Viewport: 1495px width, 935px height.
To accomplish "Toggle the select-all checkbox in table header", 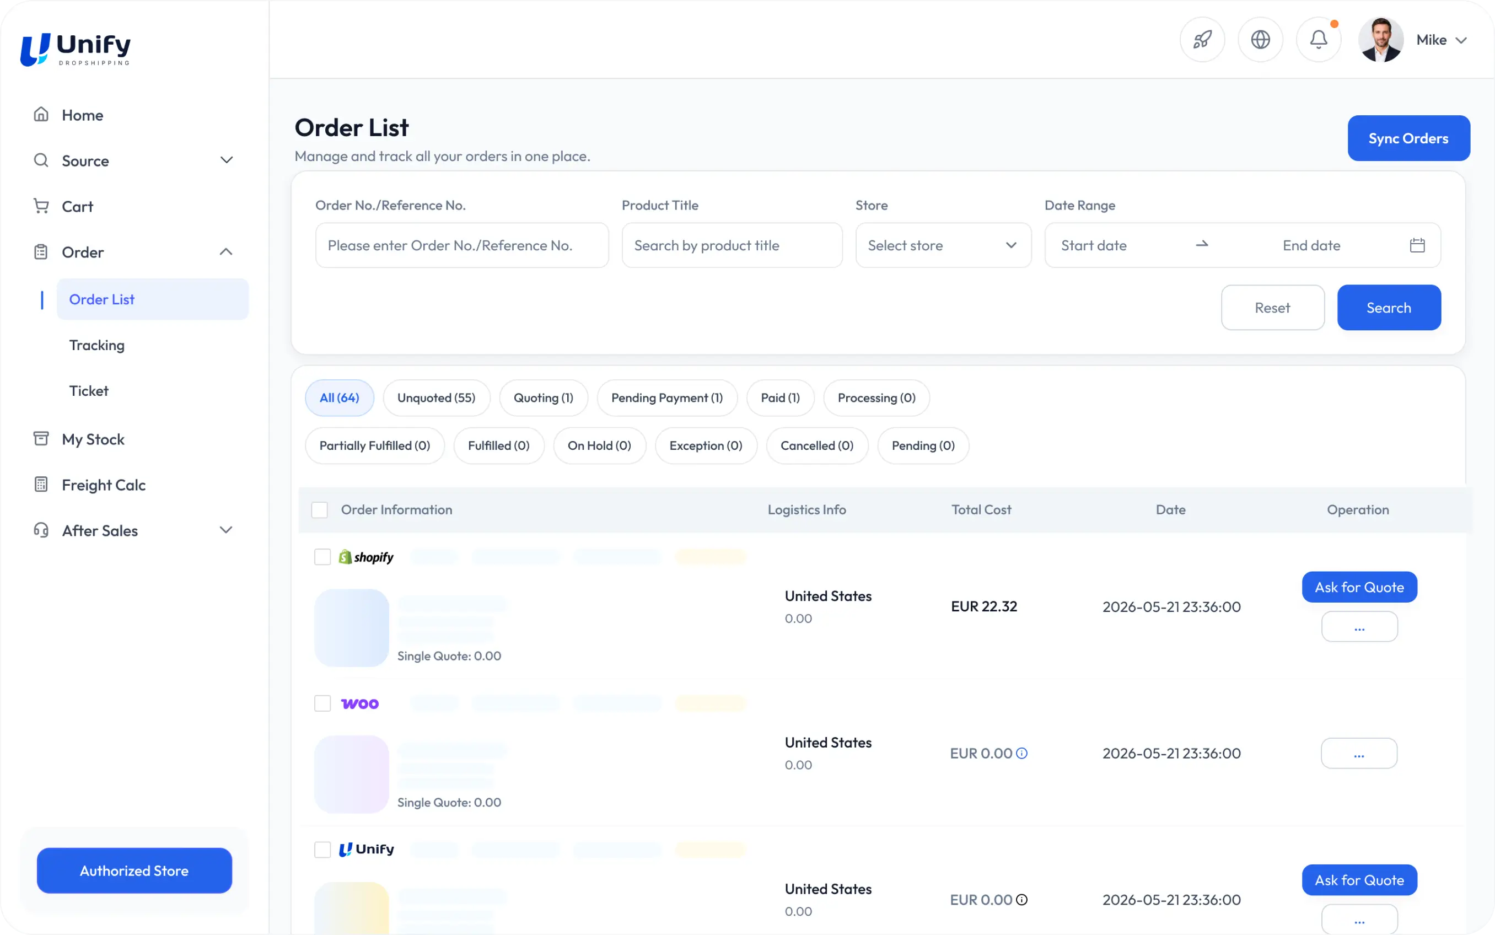I will pyautogui.click(x=320, y=509).
